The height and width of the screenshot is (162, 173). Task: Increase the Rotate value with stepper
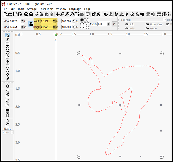click(x=108, y=23)
